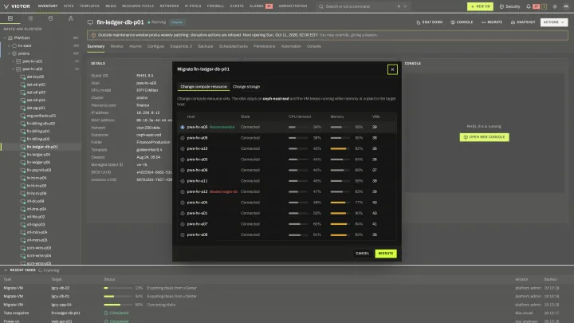Screen dimensions: 574x323
Task: Click the Migrate toolbar button
Action: (x=492, y=22)
